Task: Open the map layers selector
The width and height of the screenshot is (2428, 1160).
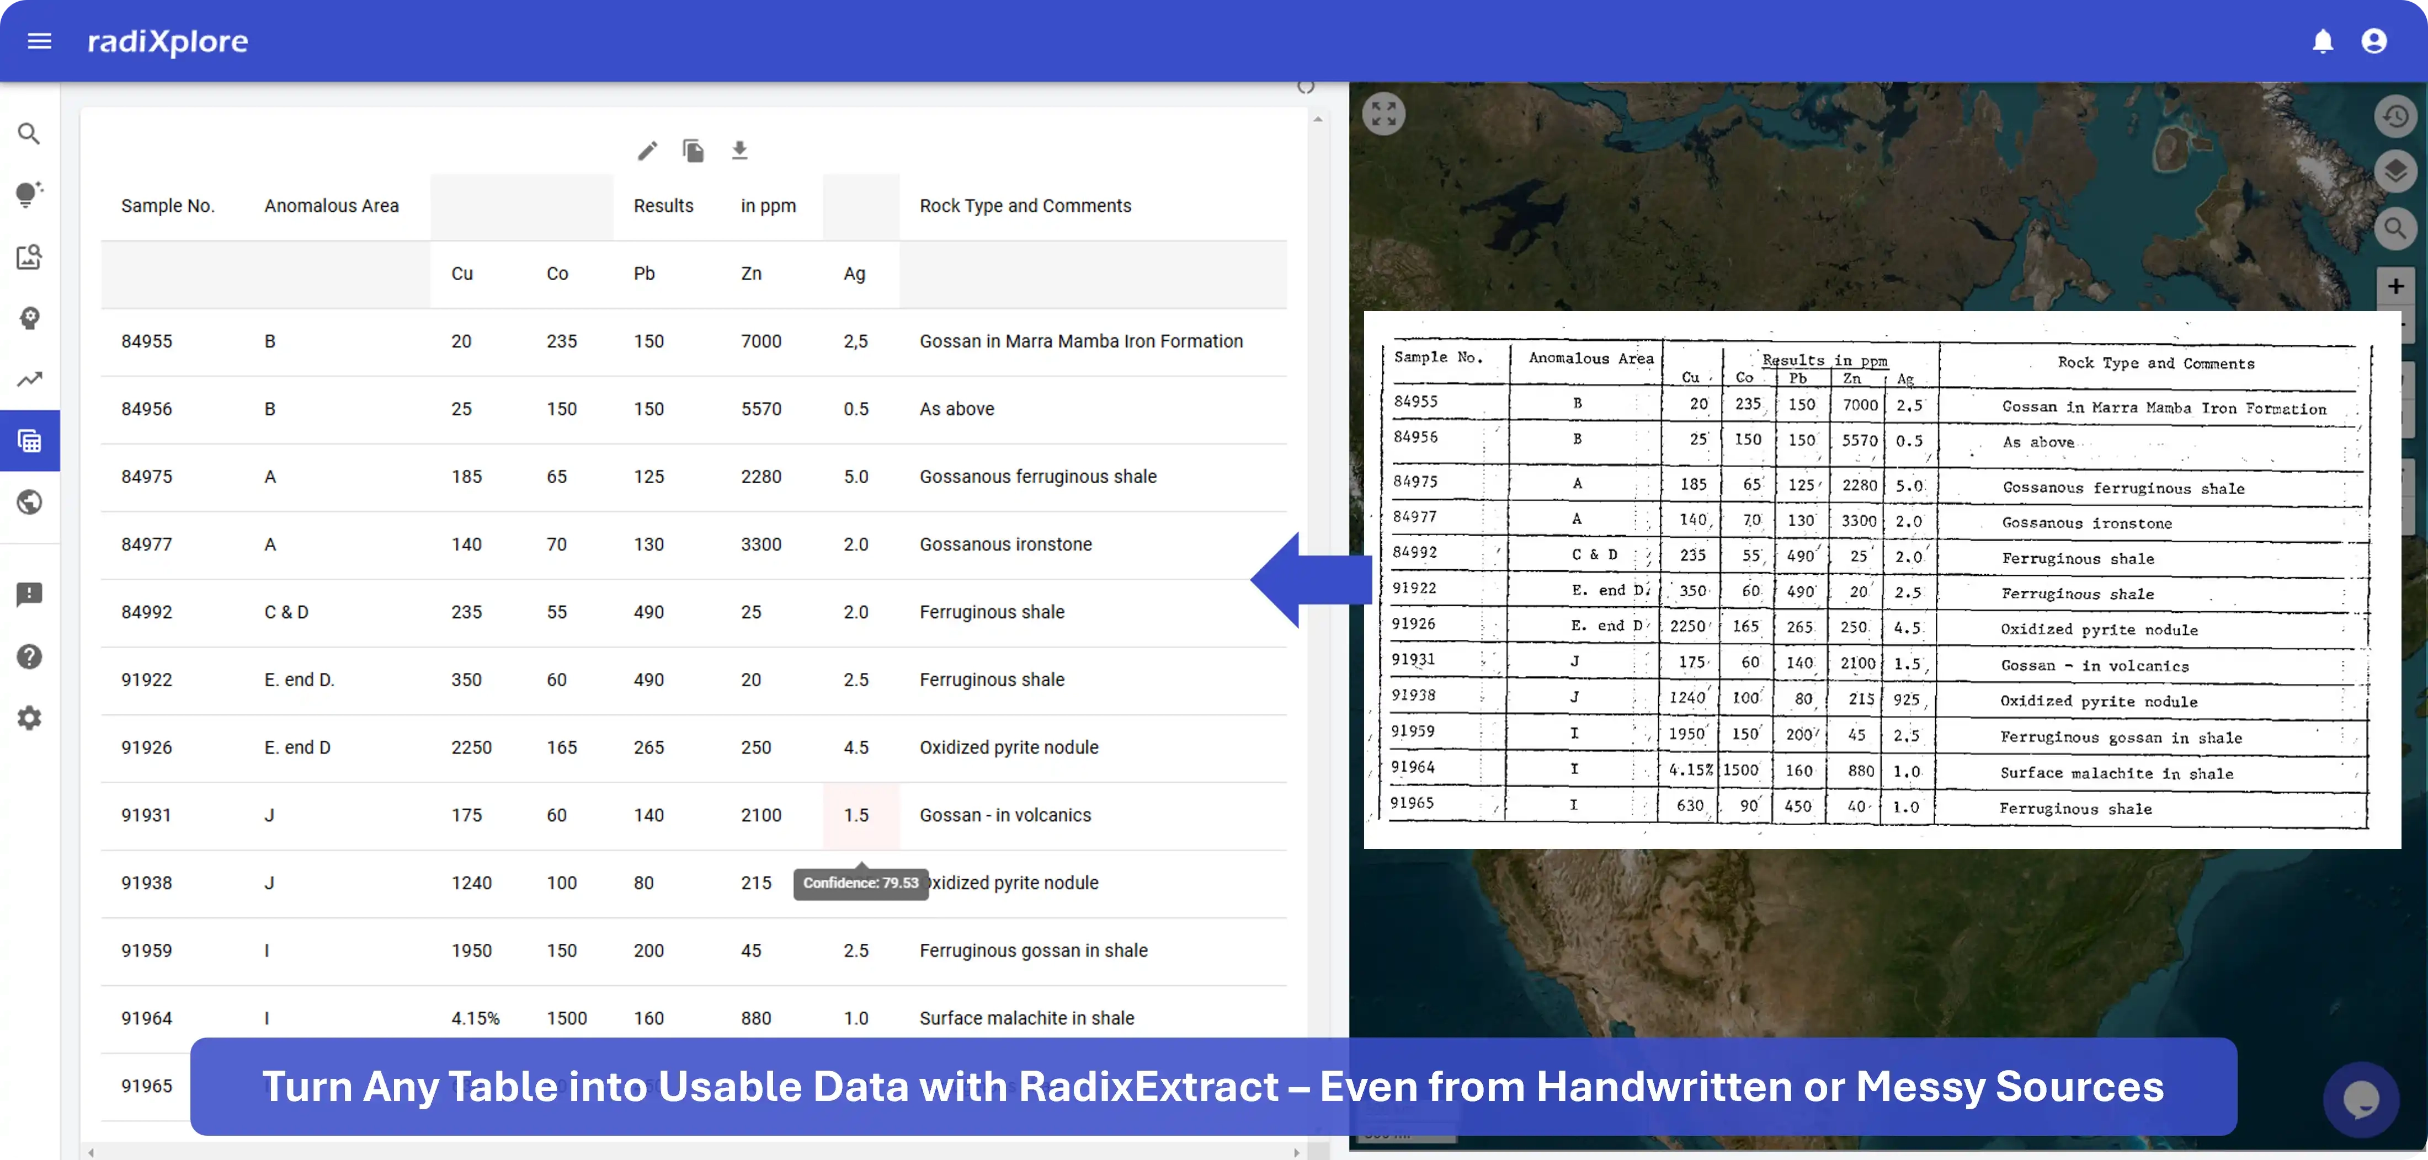Action: (2395, 172)
